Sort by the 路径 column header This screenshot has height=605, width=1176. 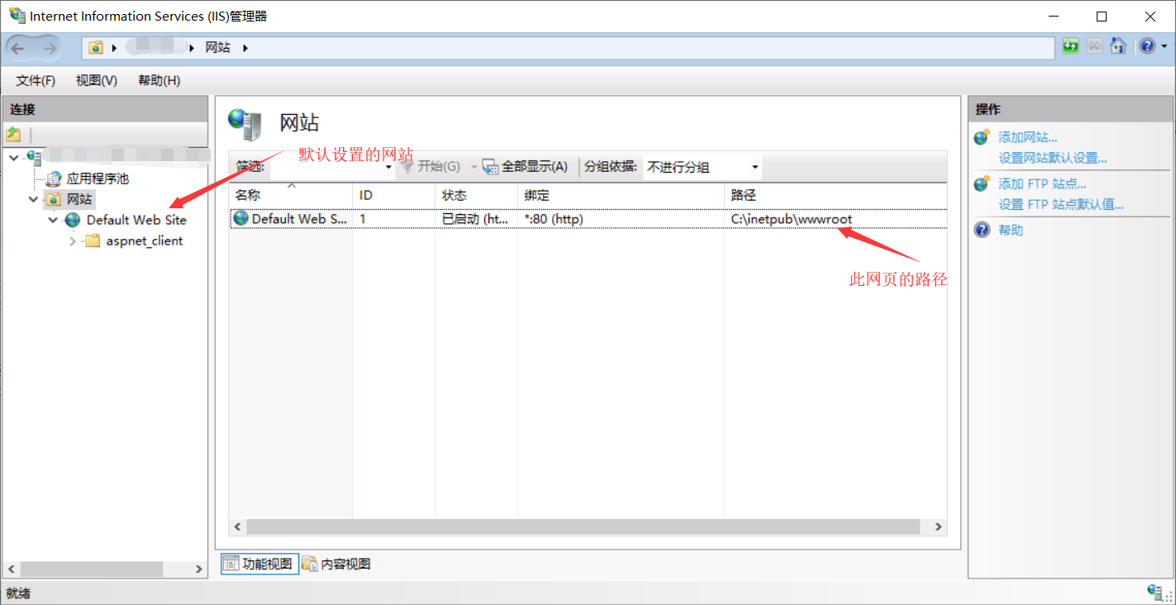[x=836, y=196]
